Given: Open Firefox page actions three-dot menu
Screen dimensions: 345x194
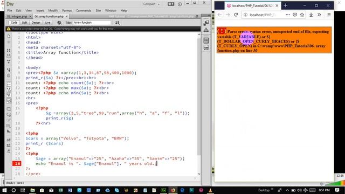Looking at the screenshot, I should tap(287, 15).
